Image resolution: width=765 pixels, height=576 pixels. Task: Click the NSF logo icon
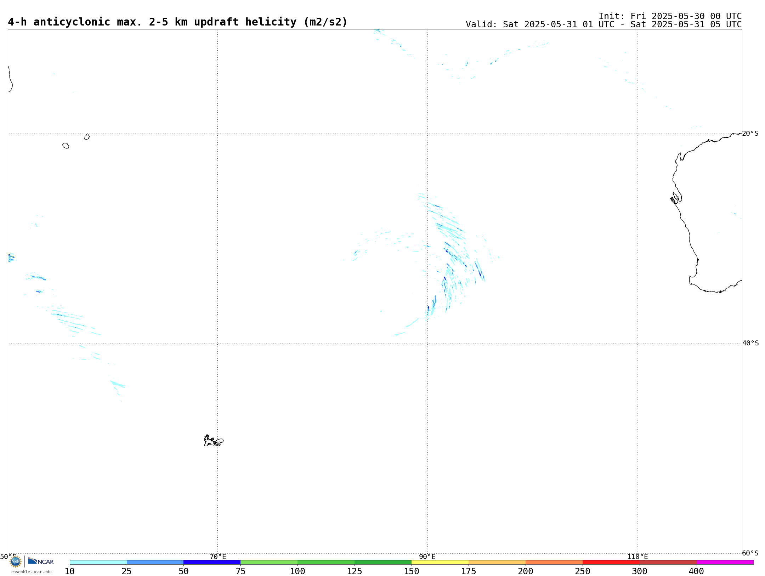[16, 561]
